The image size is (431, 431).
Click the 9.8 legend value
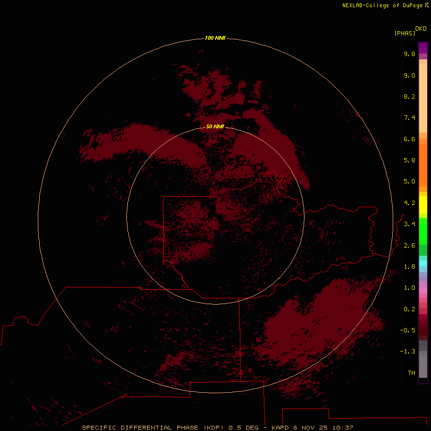[x=409, y=54]
